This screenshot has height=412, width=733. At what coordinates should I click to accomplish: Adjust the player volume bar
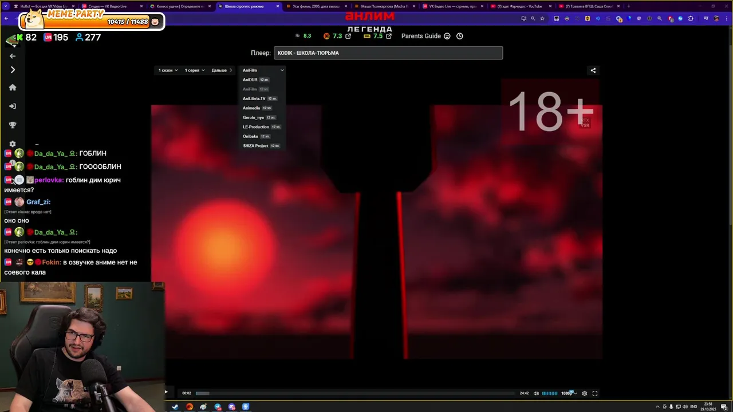550,393
